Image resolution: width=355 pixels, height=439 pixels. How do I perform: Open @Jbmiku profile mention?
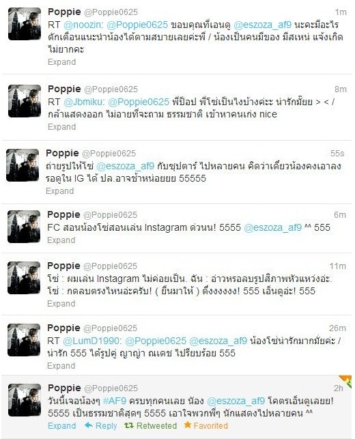tap(84, 102)
